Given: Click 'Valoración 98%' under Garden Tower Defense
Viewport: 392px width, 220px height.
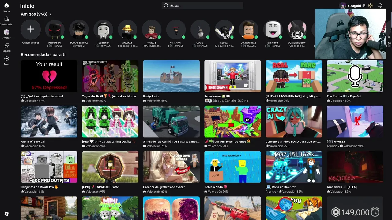Looking at the screenshot, I should pos(218,146).
